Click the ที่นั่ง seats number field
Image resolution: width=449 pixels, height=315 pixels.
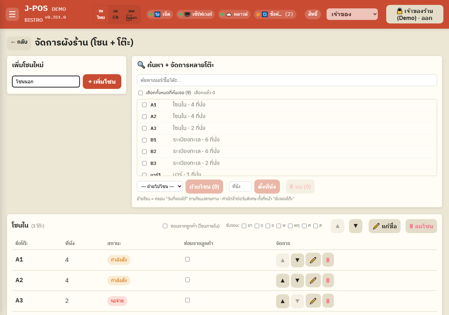240,187
